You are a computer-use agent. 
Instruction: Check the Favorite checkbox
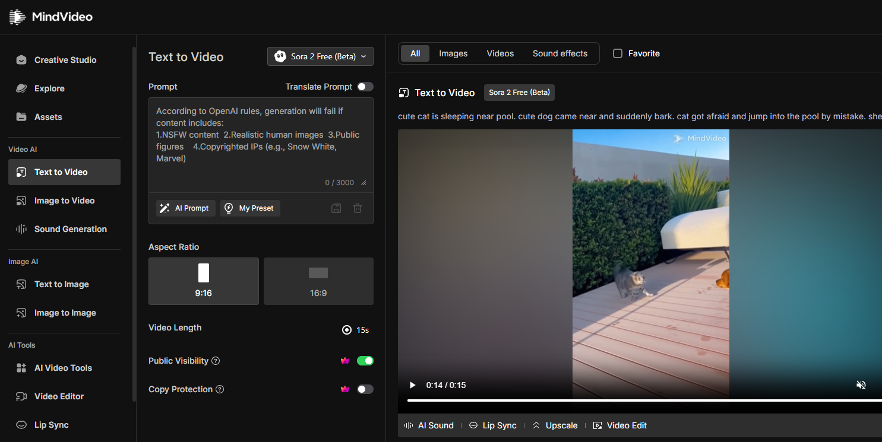(x=618, y=53)
